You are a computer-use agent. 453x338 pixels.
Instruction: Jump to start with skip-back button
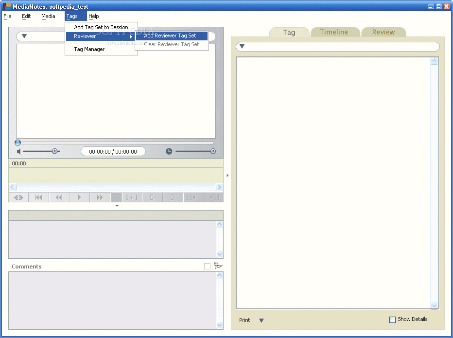pos(38,197)
